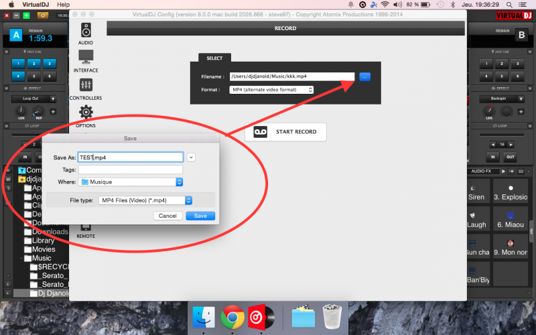The width and height of the screenshot is (536, 335).
Task: Open the Apple menu
Action: [11, 5]
